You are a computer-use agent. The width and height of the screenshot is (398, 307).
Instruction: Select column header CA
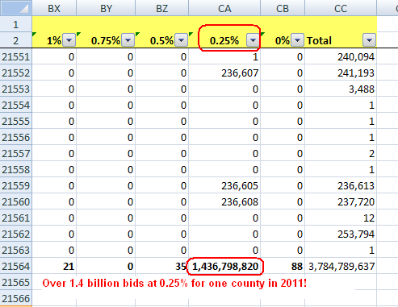coord(224,8)
